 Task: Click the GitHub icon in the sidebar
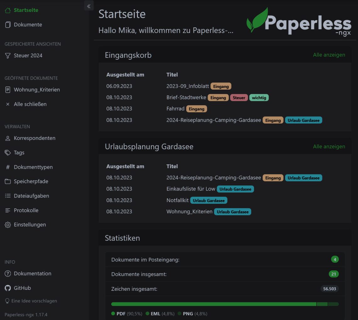point(7,288)
